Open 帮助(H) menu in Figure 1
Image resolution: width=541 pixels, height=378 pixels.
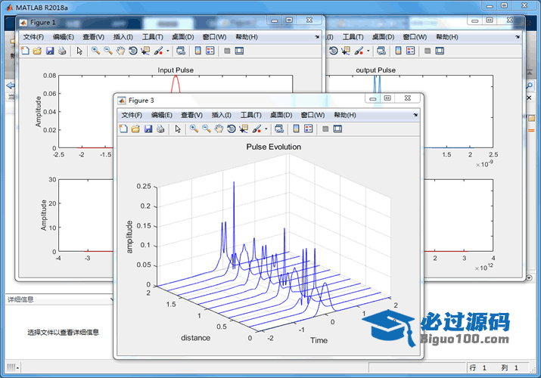247,37
